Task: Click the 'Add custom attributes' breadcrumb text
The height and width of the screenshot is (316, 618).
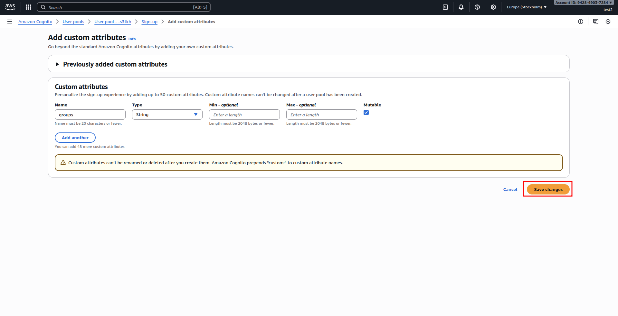Action: click(191, 22)
